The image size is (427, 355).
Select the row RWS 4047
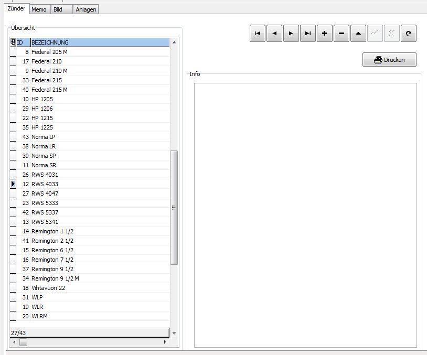pos(90,193)
